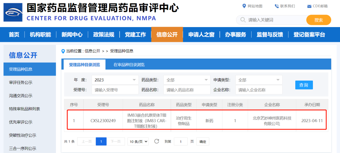Click 新药 cell in table row
Screen dimensions: 340x153
click(209, 121)
